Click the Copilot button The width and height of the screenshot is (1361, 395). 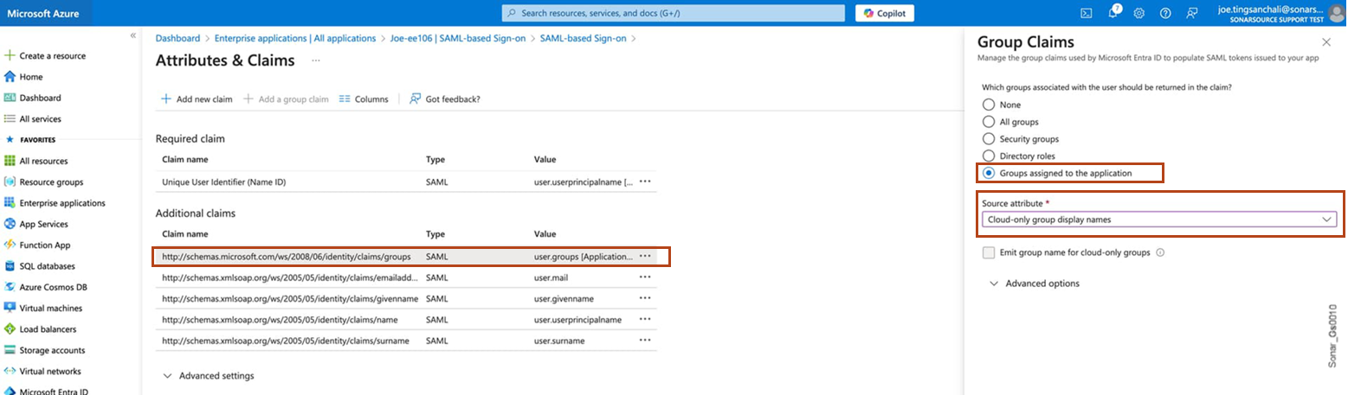click(885, 13)
